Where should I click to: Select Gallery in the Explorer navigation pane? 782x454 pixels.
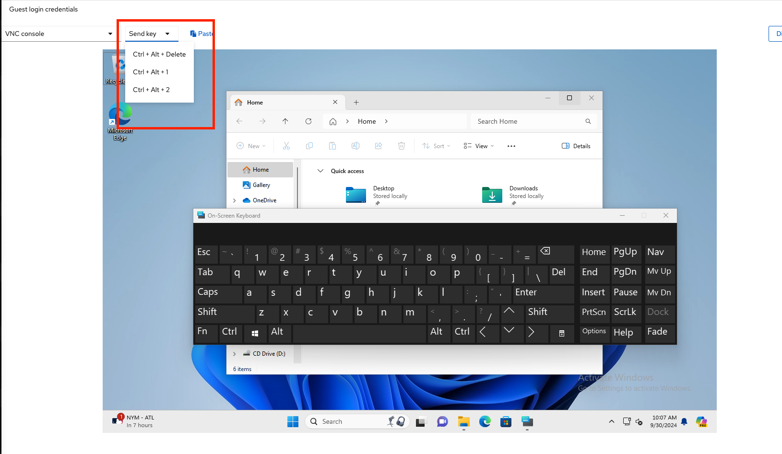(x=261, y=185)
